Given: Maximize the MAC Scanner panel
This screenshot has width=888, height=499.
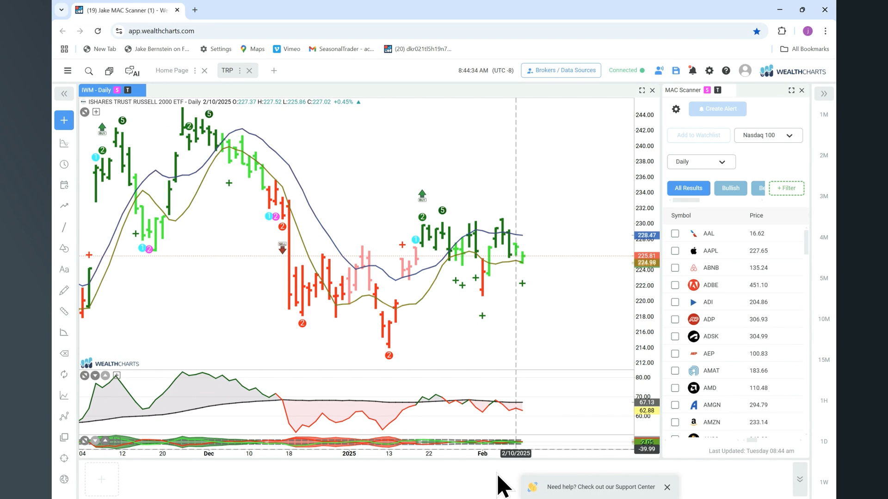Looking at the screenshot, I should (791, 90).
